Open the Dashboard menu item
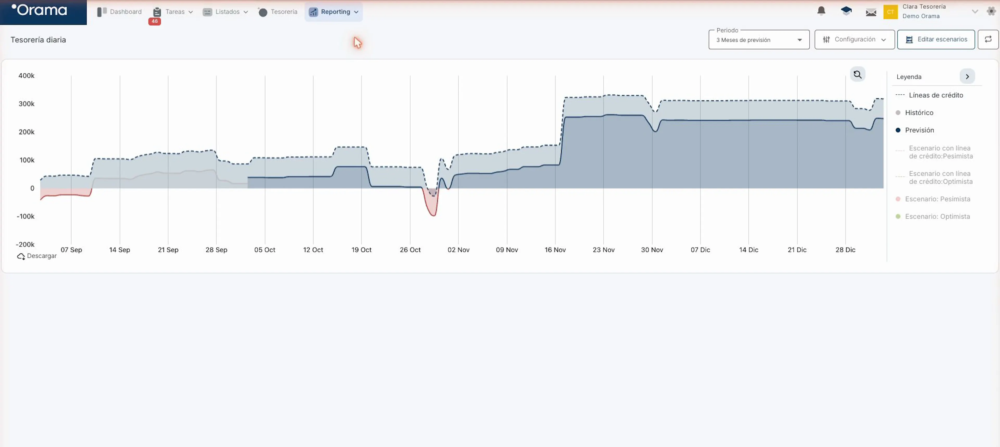 click(119, 12)
